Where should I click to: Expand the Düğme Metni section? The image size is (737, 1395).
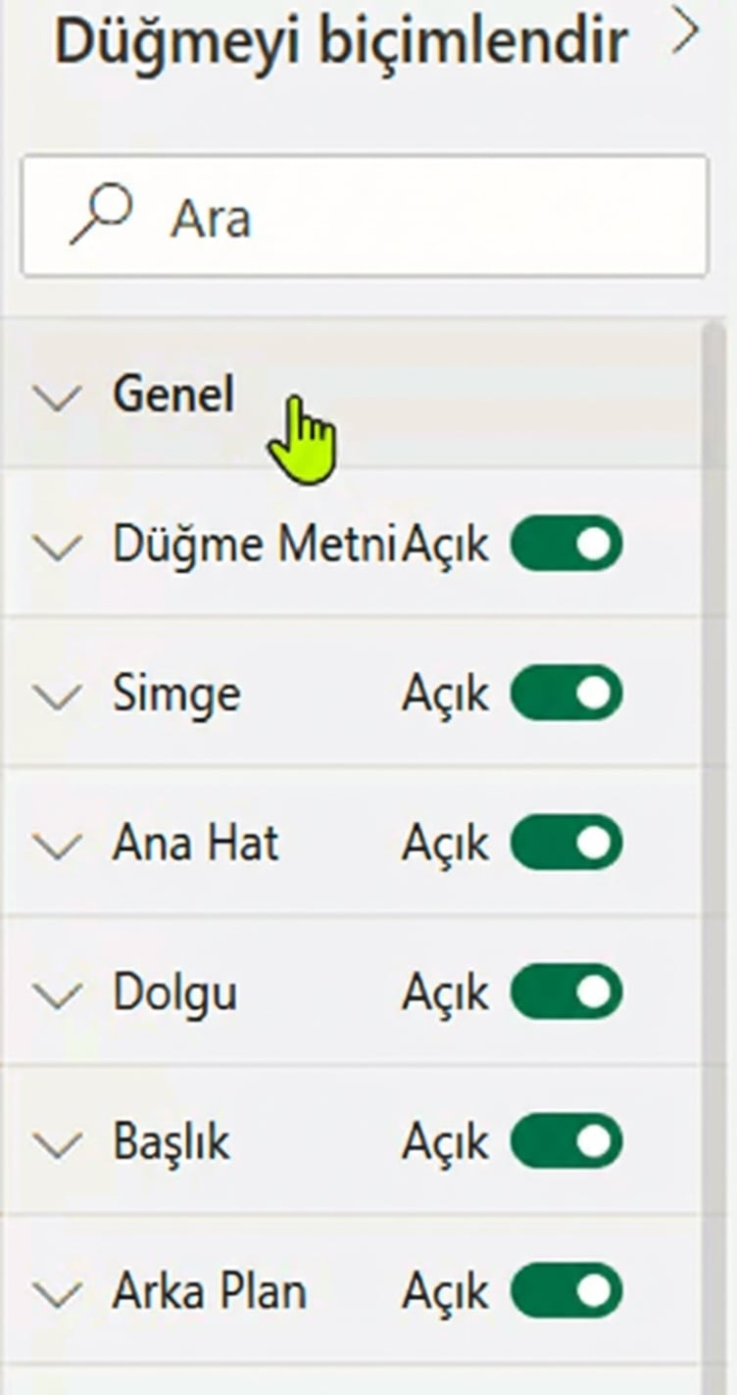tap(57, 545)
